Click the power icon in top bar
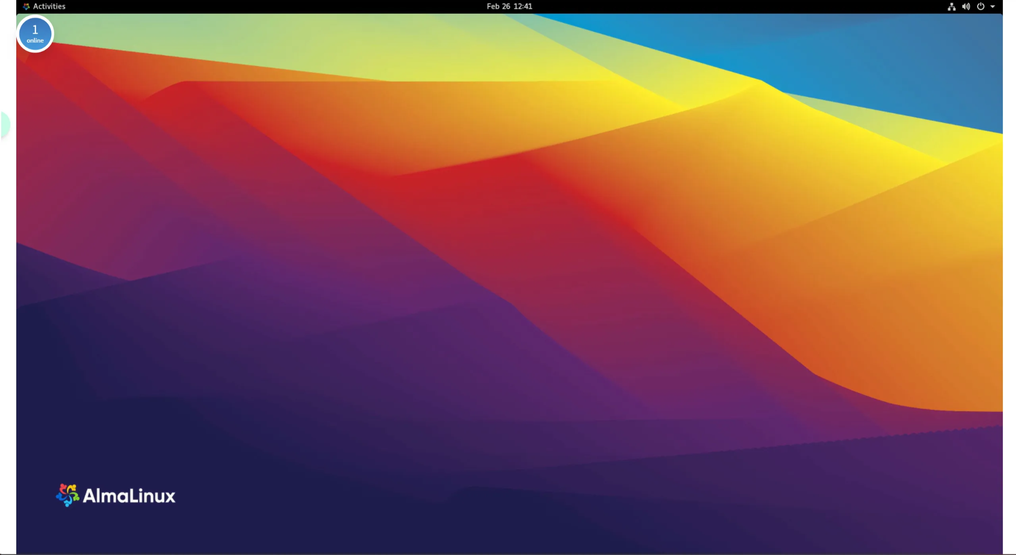The width and height of the screenshot is (1016, 555). 980,7
